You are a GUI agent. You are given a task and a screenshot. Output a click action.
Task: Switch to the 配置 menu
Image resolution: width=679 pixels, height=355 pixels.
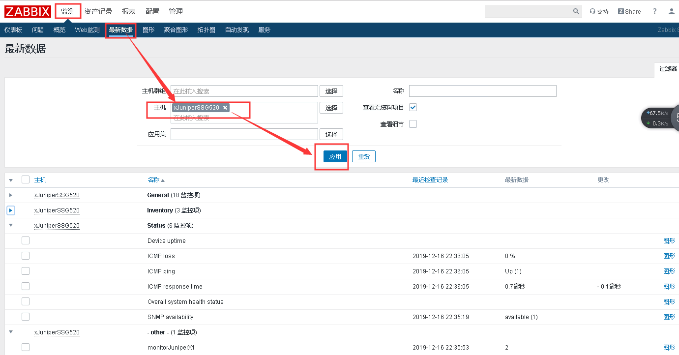(x=152, y=11)
